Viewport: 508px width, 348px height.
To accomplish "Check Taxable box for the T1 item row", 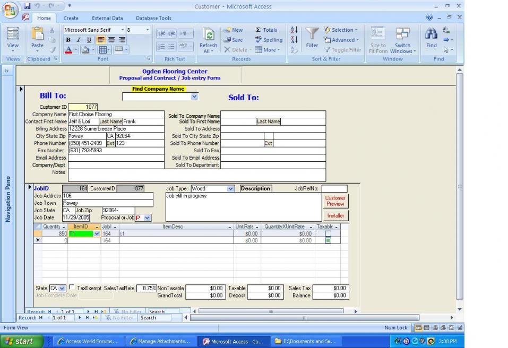I will (328, 234).
